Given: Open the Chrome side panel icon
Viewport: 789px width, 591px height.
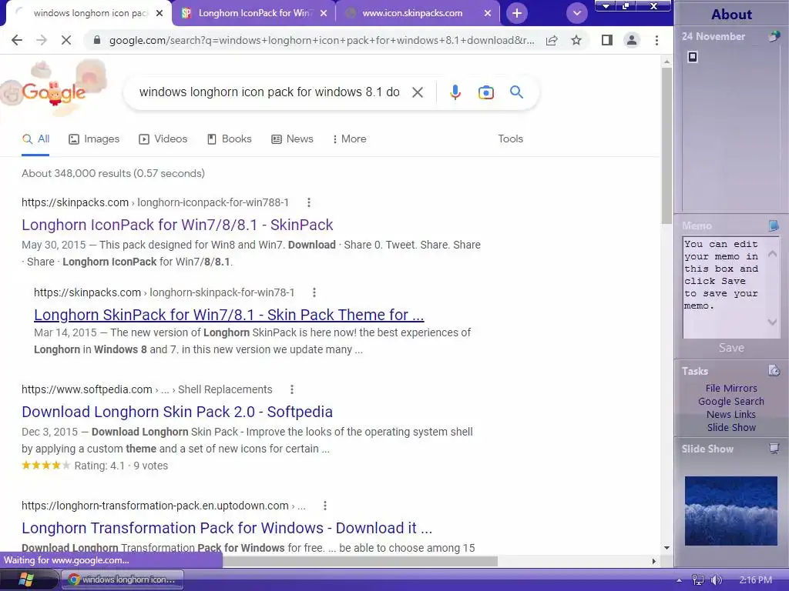Looking at the screenshot, I should (607, 40).
